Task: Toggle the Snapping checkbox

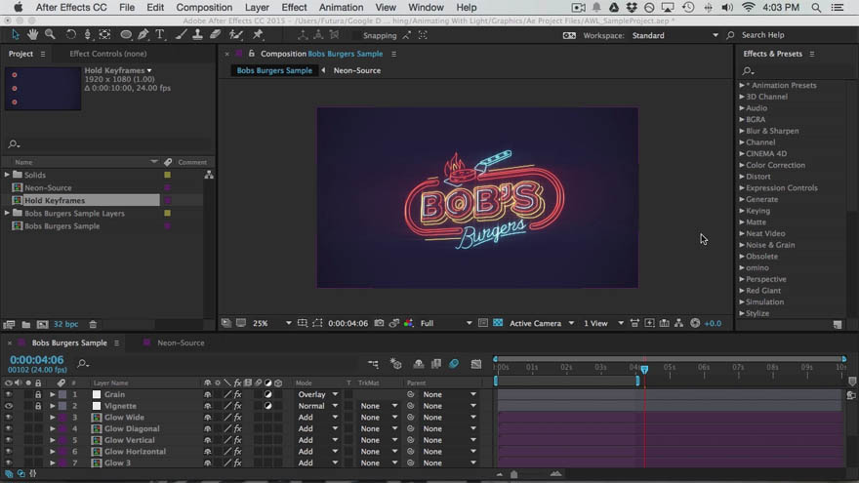Action: coord(356,35)
